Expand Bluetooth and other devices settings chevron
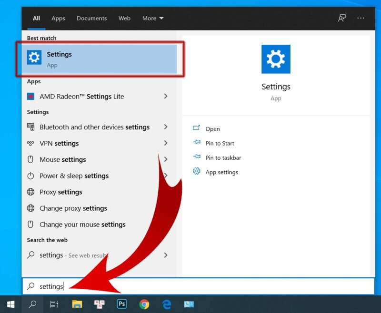 click(166, 127)
